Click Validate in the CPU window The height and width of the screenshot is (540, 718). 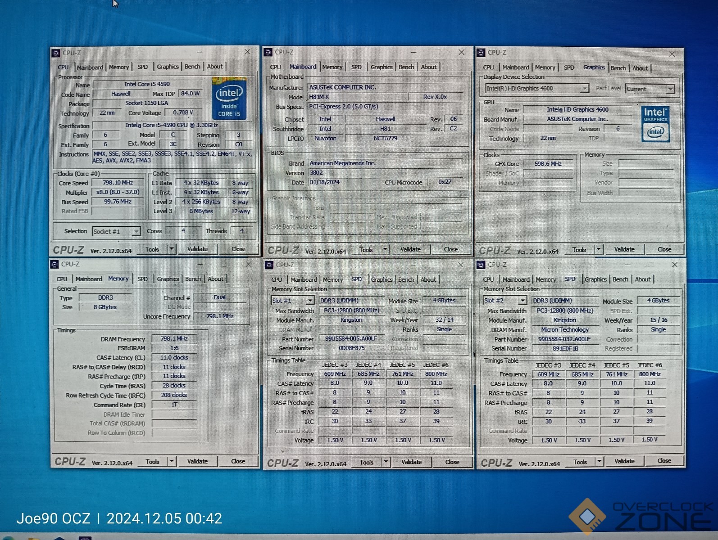coord(197,249)
